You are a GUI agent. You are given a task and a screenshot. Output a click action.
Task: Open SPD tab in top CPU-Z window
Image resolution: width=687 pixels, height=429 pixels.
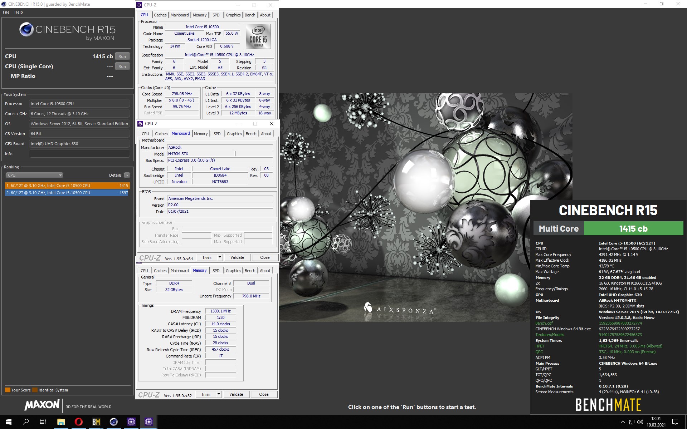pos(216,15)
